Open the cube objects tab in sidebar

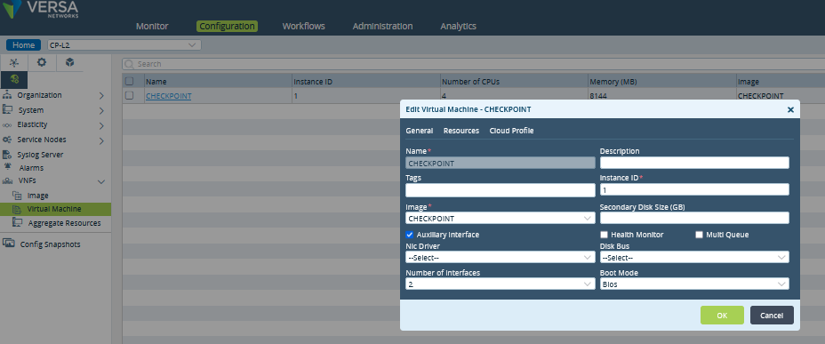(x=69, y=62)
